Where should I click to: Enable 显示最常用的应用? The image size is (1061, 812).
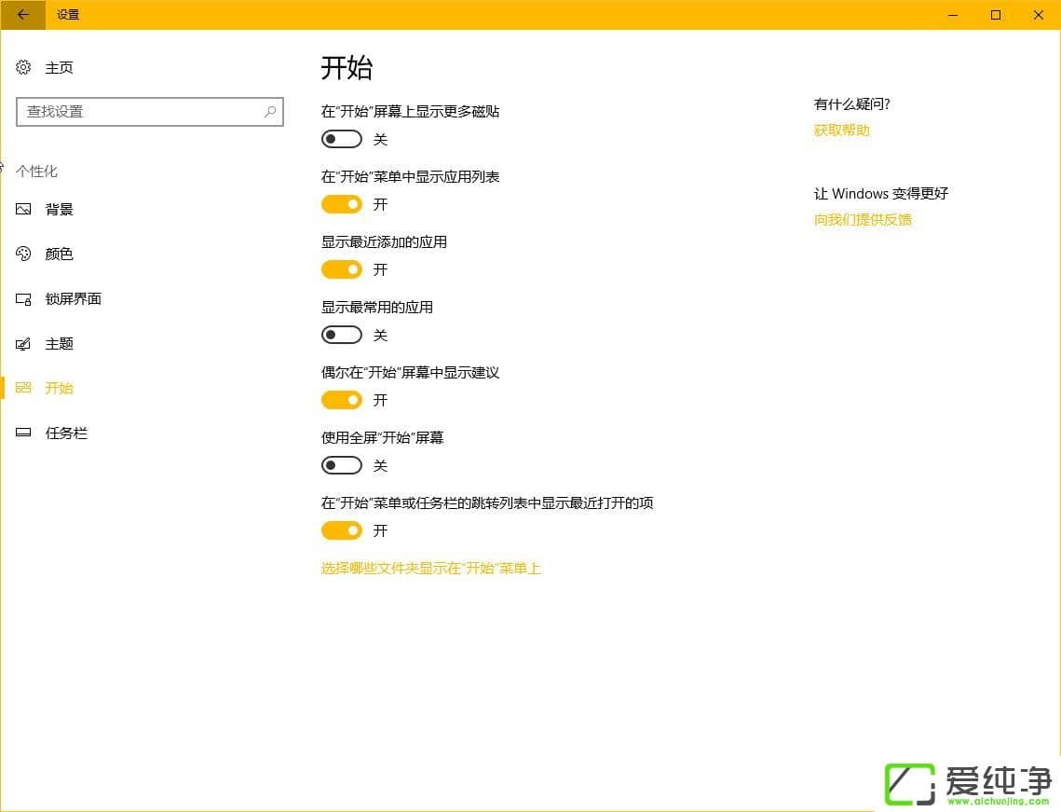[341, 335]
